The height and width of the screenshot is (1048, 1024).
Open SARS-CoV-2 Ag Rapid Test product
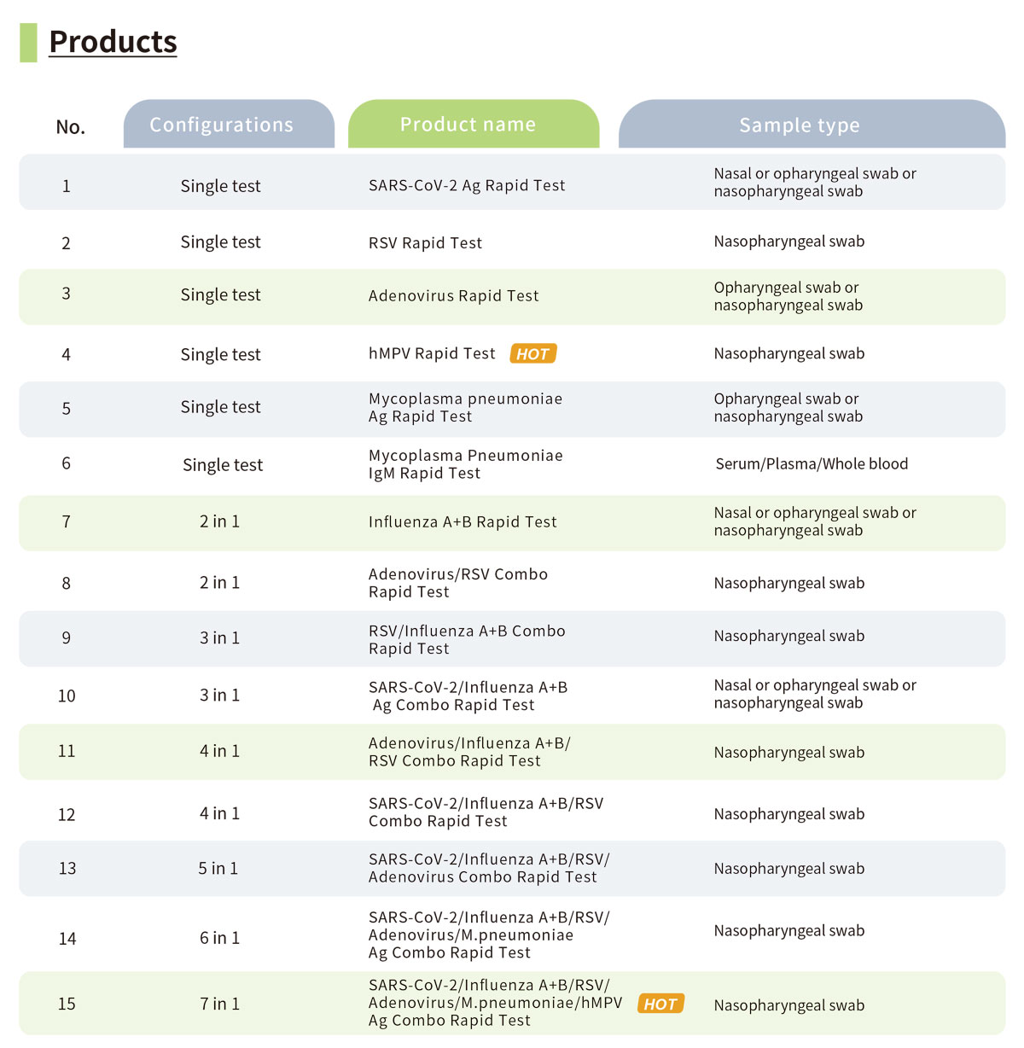pyautogui.click(x=467, y=185)
